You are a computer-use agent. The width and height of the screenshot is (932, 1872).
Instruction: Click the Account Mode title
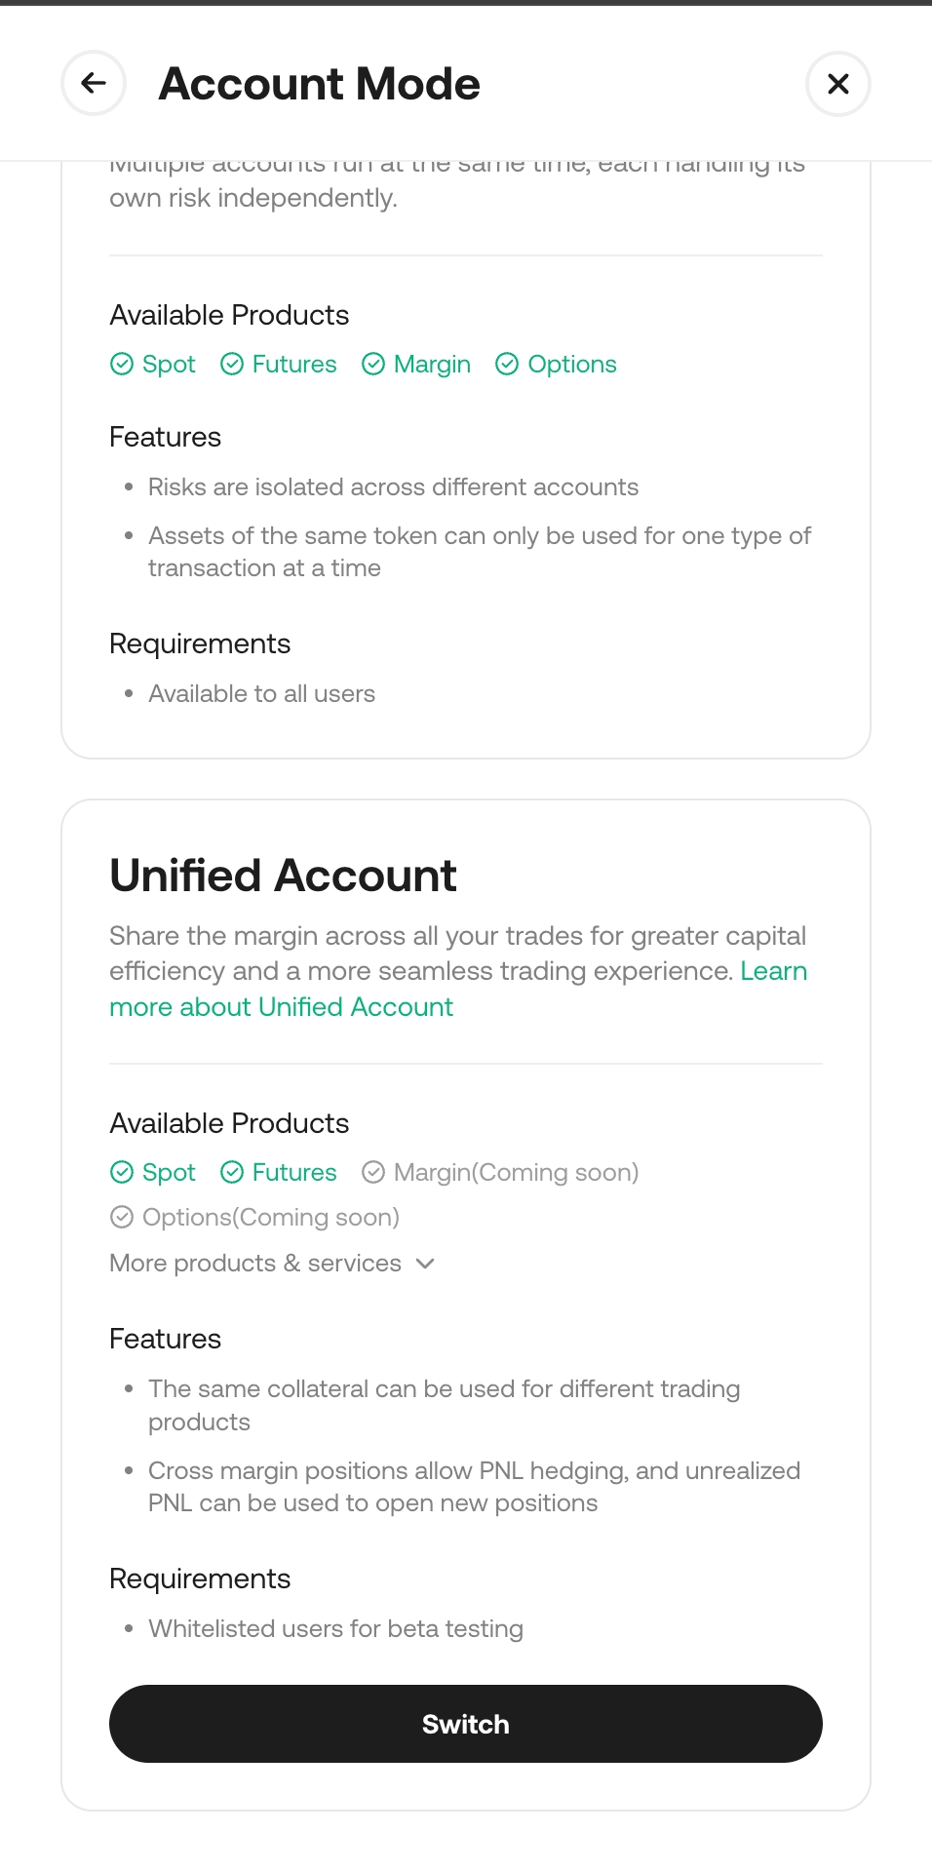point(320,84)
